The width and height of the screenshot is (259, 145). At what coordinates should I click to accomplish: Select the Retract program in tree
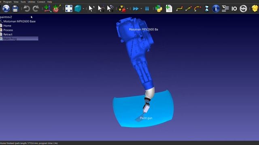8,34
